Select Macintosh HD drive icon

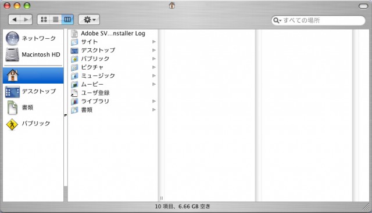pos(12,55)
